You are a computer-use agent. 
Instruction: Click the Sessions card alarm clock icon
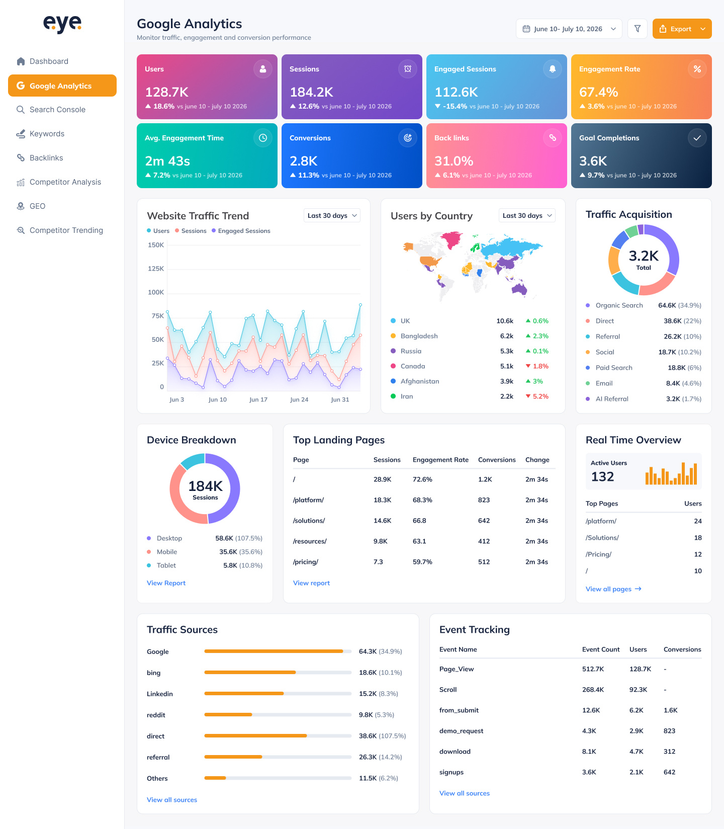pos(408,69)
